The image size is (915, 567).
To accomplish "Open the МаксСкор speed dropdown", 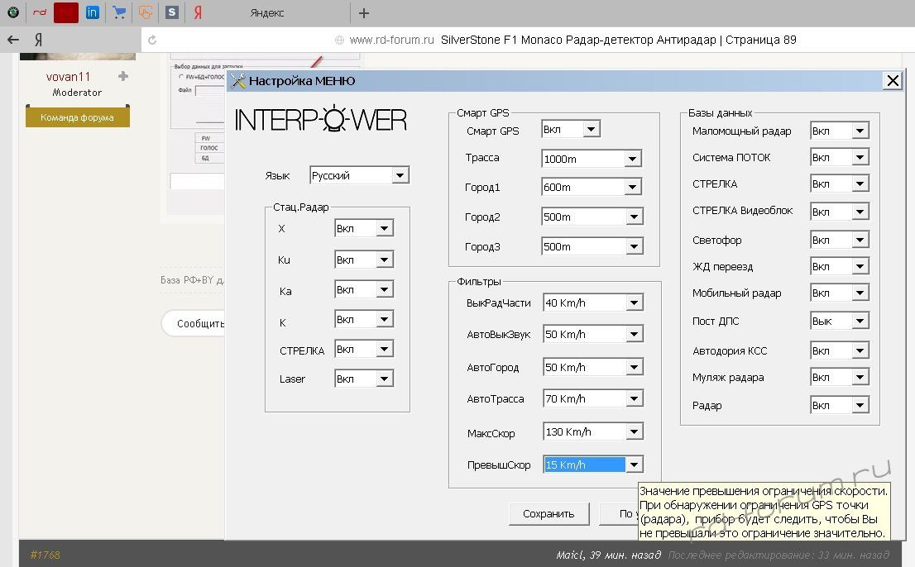I will pyautogui.click(x=634, y=431).
